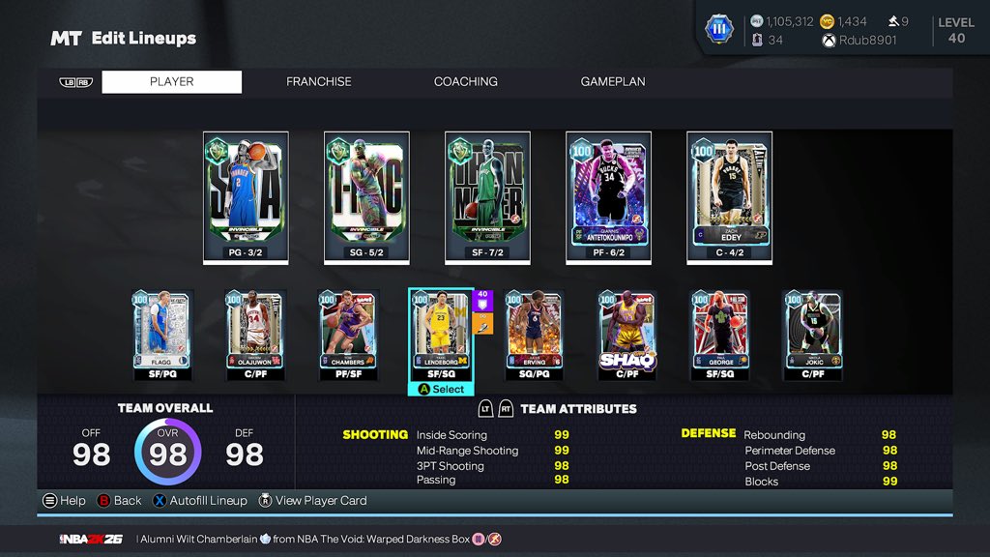Switch to the GAMEPLAN tab
Screen dimensions: 990x557
(x=612, y=81)
